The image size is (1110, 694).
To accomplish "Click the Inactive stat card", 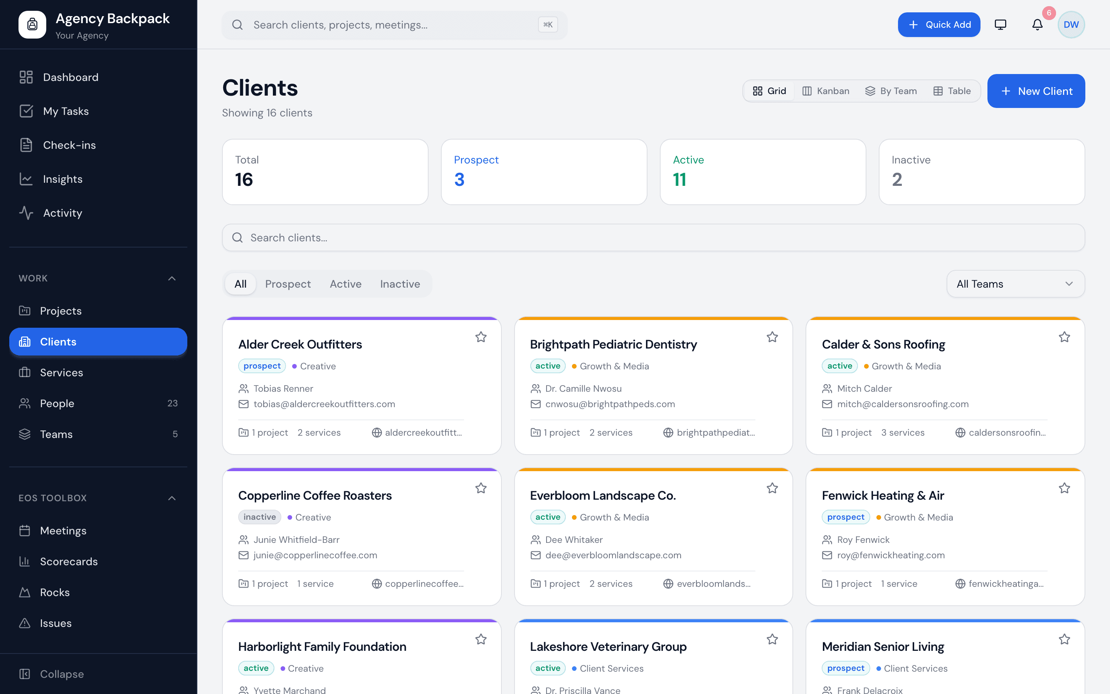I will click(982, 172).
